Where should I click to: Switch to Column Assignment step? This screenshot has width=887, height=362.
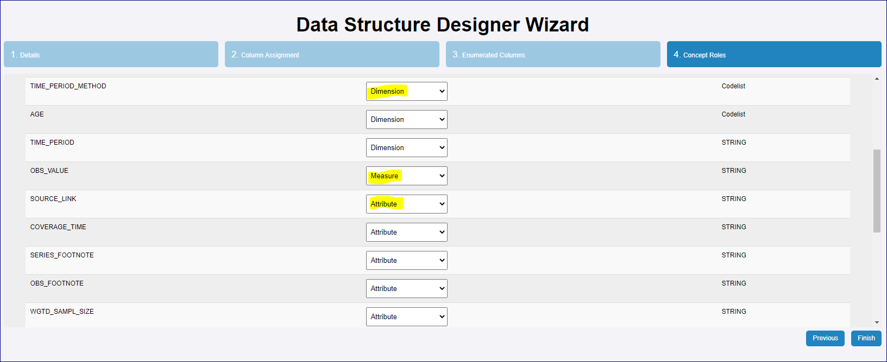pos(332,55)
